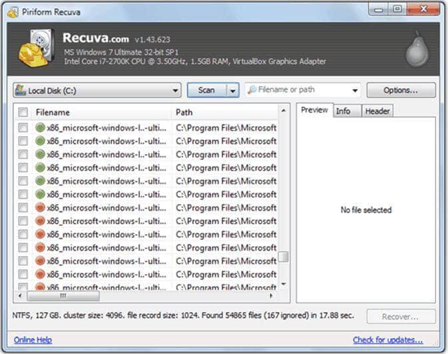The image size is (448, 354).
Task: Open the Header tab
Action: (x=377, y=111)
